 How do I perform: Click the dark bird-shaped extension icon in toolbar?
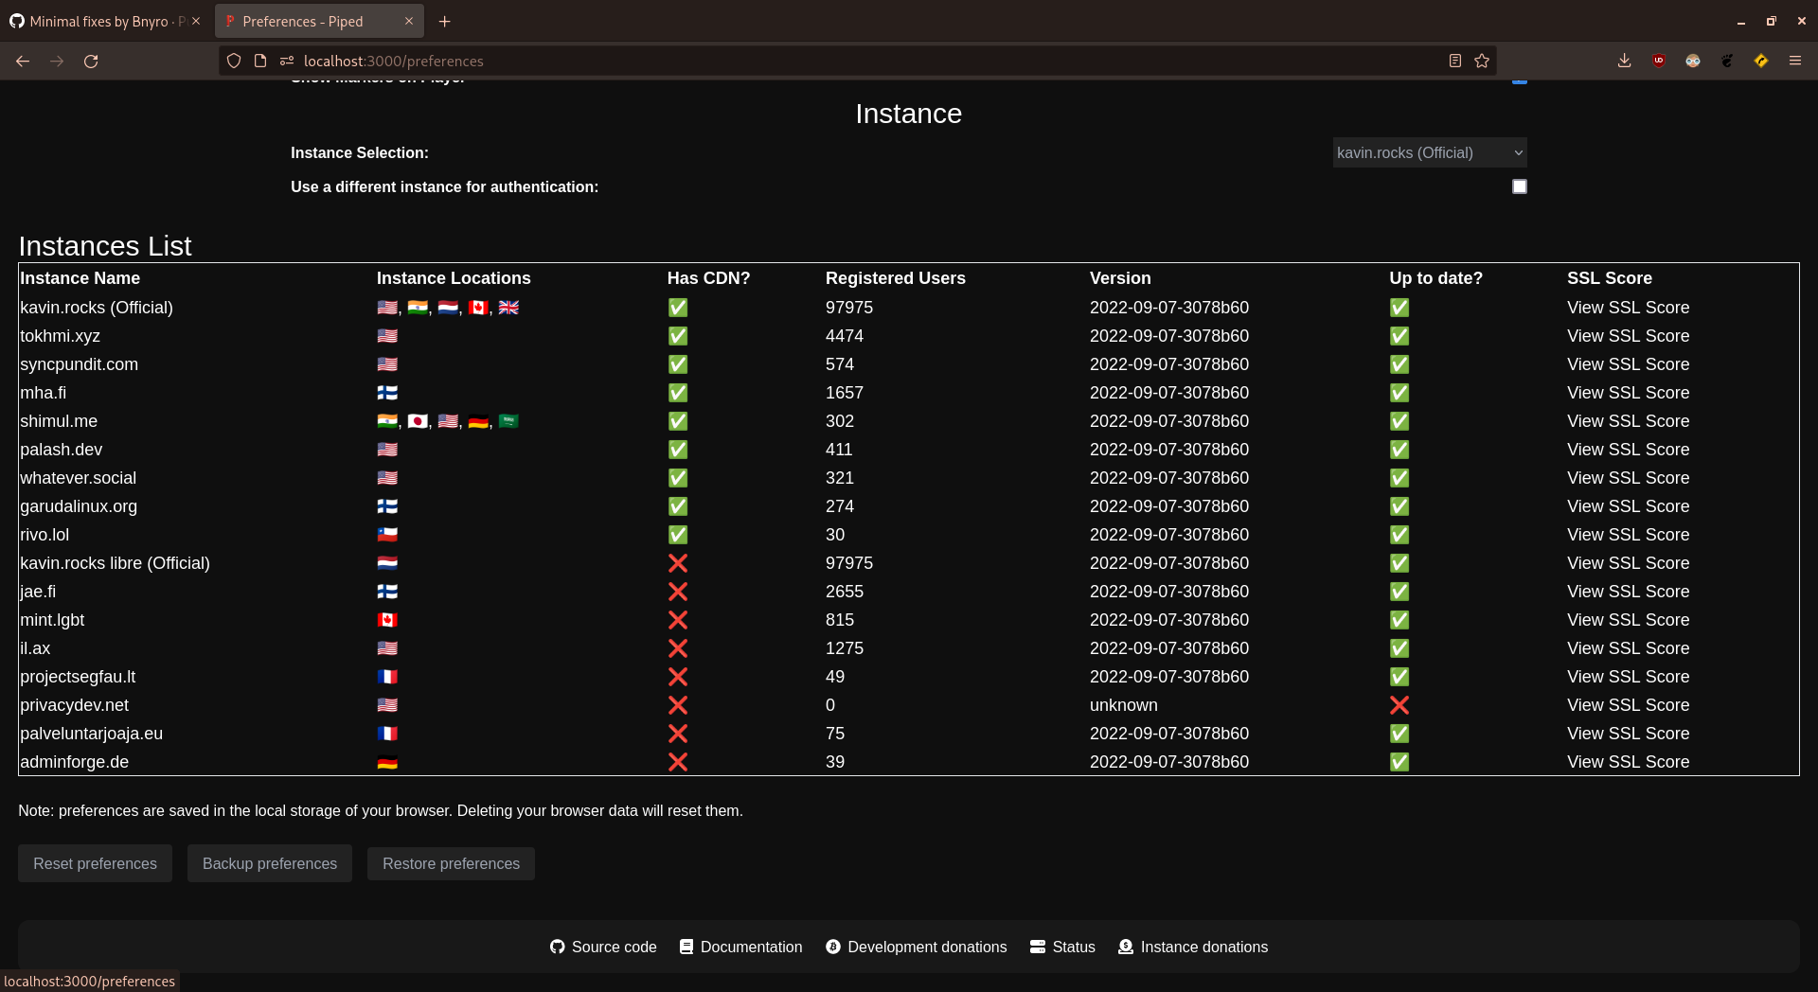pyautogui.click(x=1727, y=61)
